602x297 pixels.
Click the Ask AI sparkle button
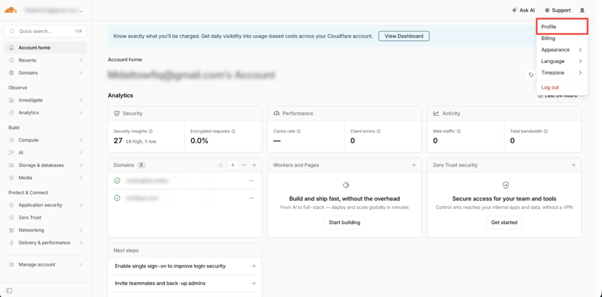click(523, 11)
